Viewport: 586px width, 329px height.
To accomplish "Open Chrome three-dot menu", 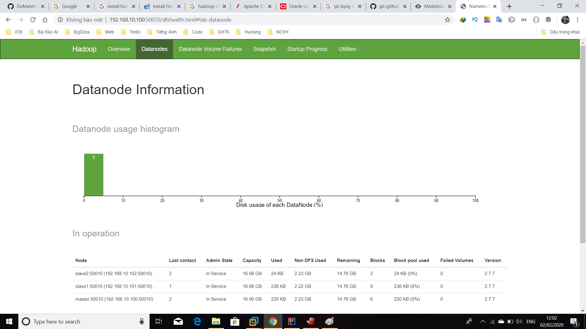I will tap(577, 20).
